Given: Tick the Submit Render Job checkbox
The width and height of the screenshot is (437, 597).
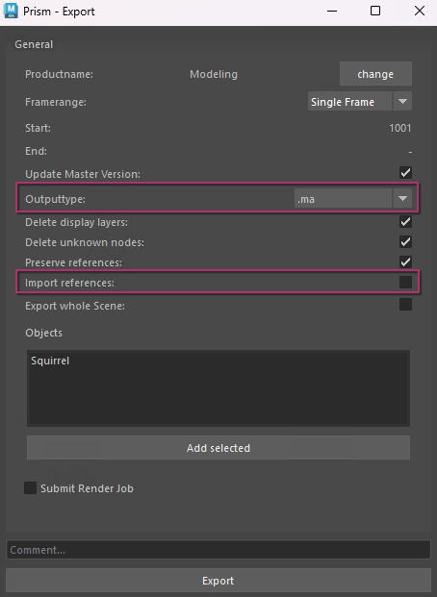Looking at the screenshot, I should (30, 488).
